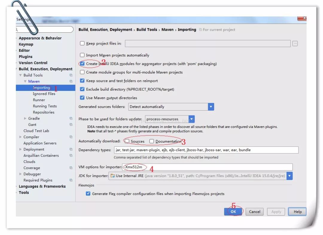The width and height of the screenshot is (323, 235).
Task: Click Keep project files path field
Action: [x=208, y=43]
